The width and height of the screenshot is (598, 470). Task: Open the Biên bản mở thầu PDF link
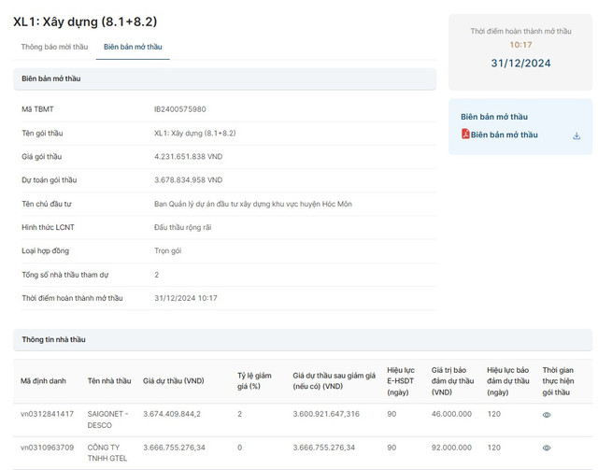pos(504,135)
